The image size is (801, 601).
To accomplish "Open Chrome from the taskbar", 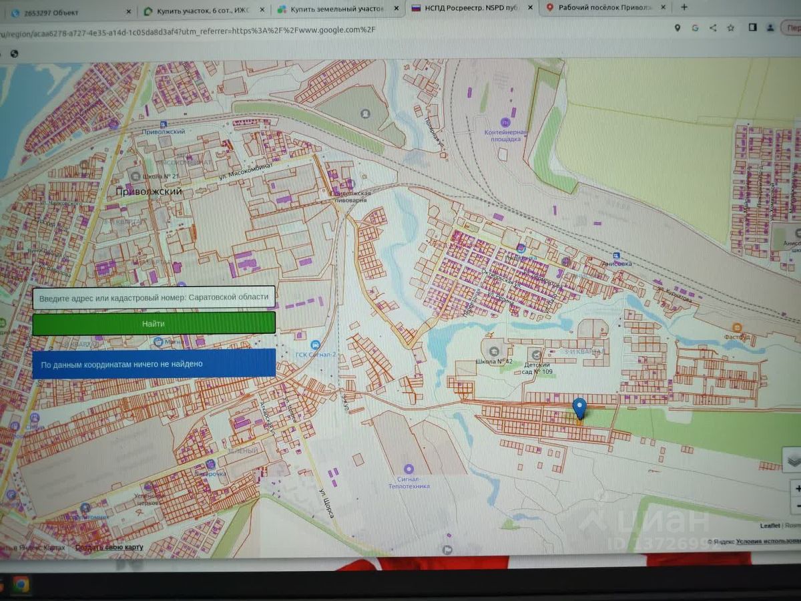I will (20, 585).
